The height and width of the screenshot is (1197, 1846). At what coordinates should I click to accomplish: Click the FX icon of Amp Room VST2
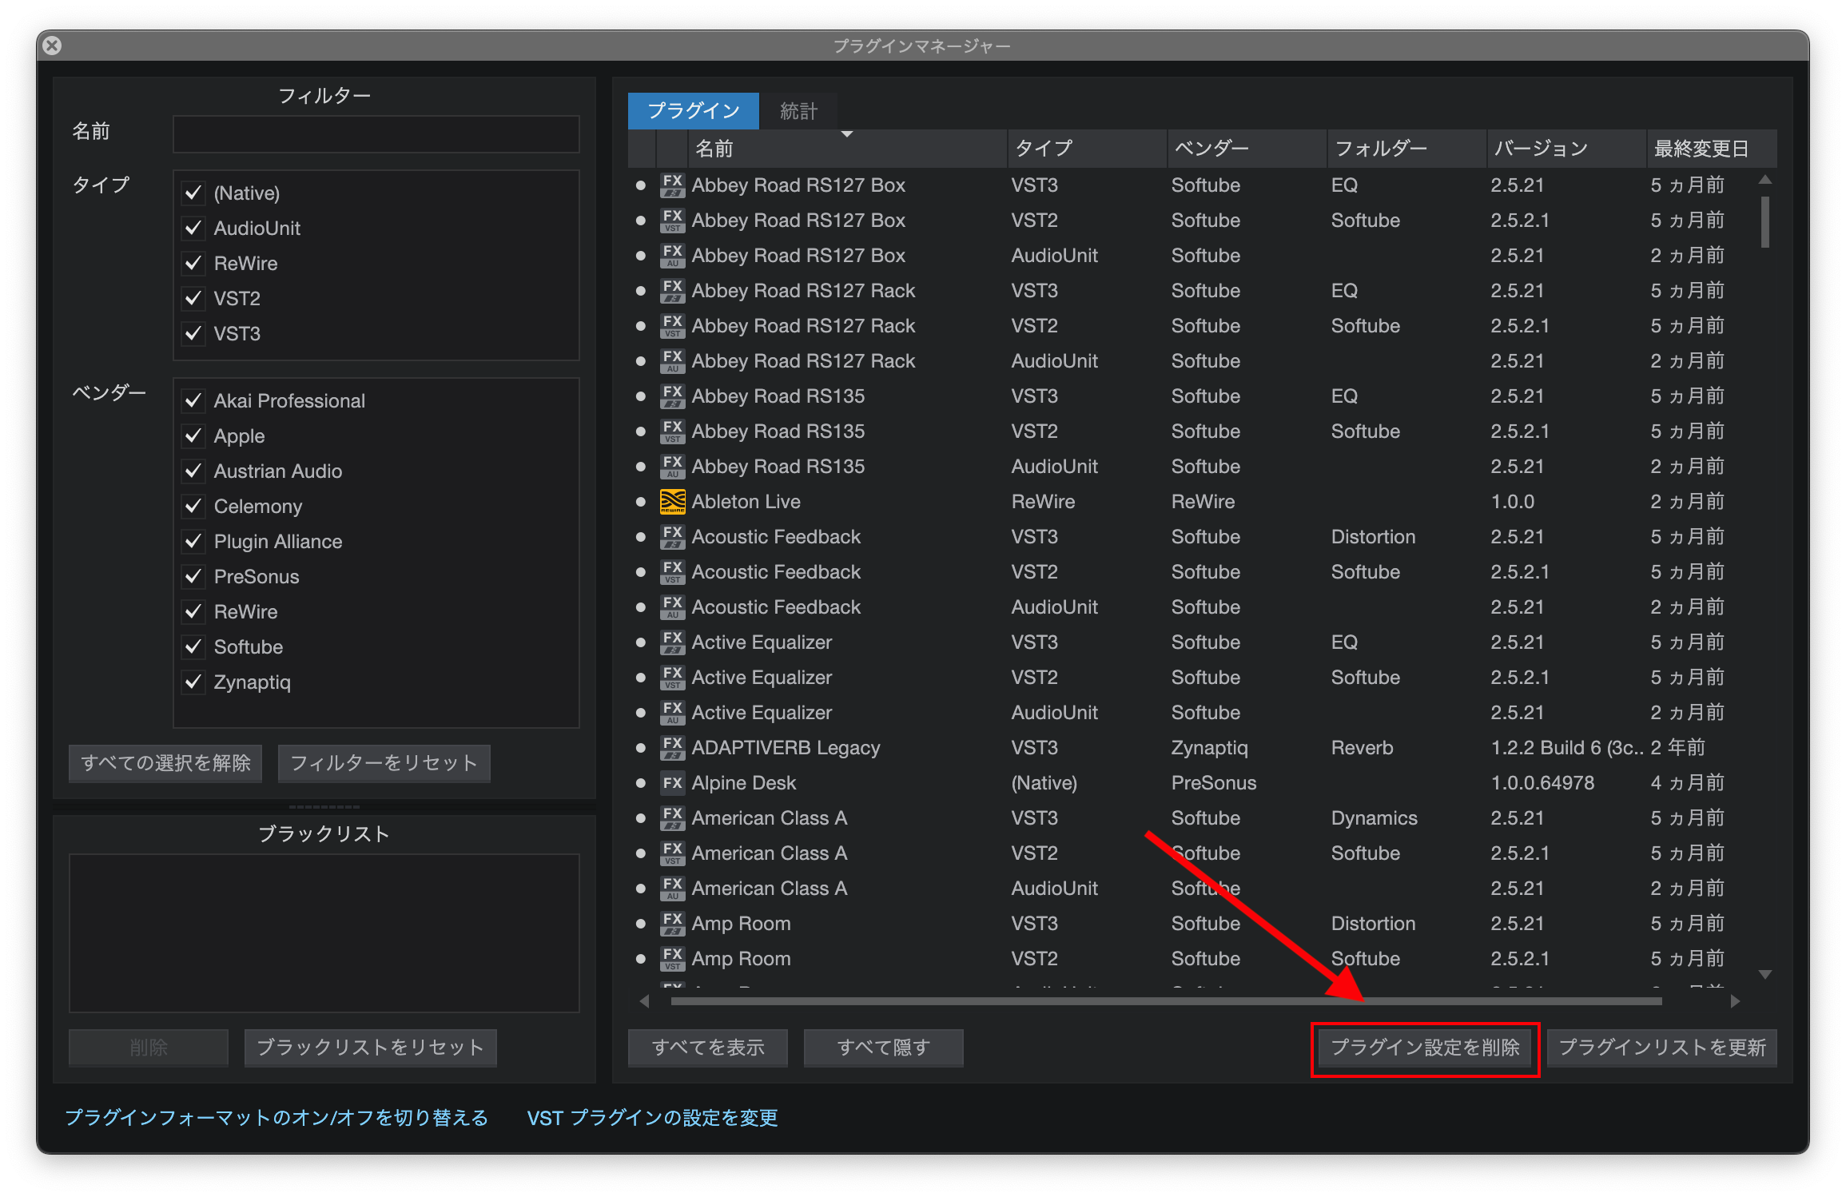click(x=672, y=959)
